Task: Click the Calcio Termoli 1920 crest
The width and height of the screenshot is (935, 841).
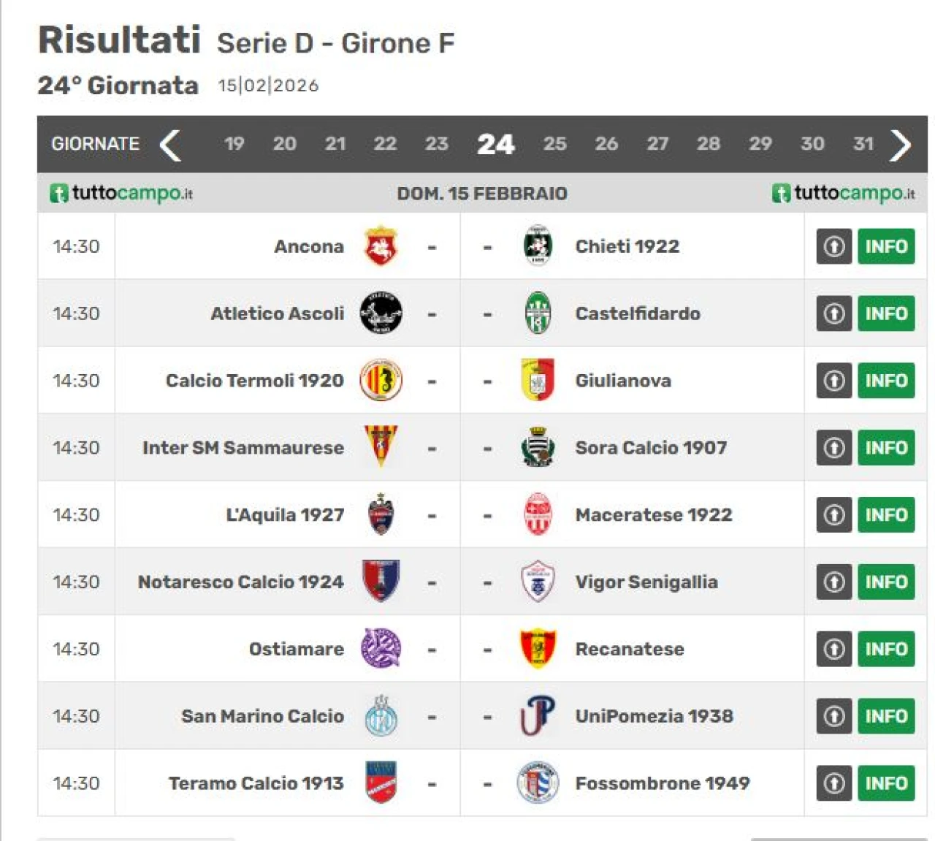Action: tap(381, 381)
